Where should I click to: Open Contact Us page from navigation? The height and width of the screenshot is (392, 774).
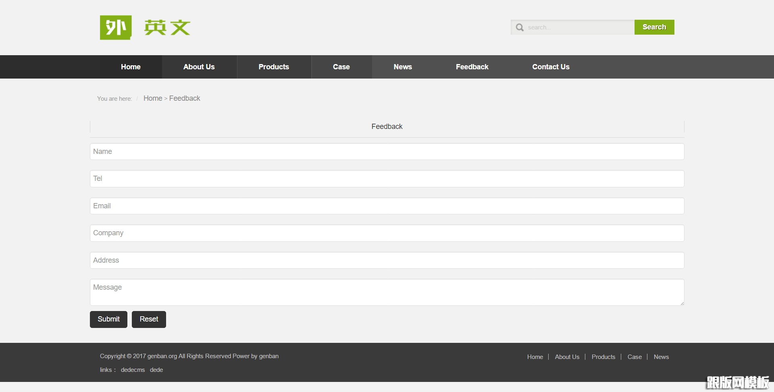[x=550, y=67]
